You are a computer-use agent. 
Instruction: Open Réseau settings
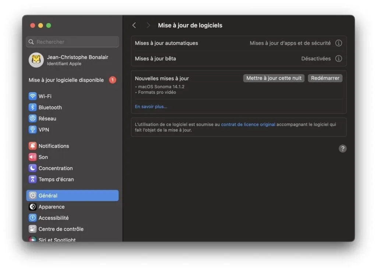pos(32,118)
